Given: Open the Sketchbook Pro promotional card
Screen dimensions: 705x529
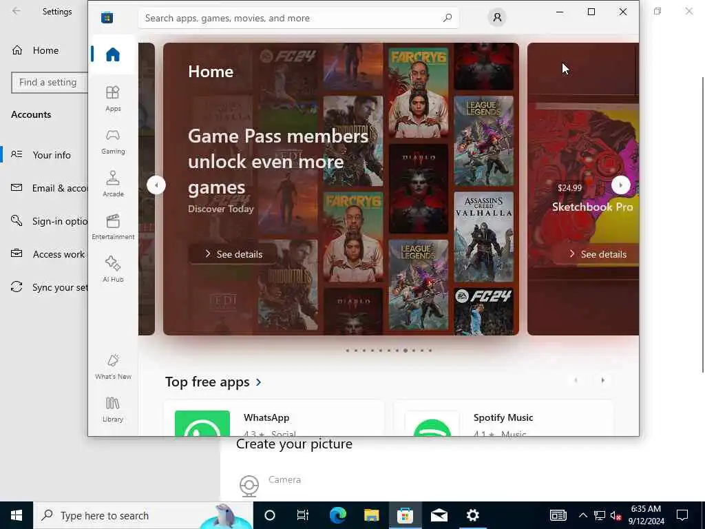Looking at the screenshot, I should tap(583, 189).
